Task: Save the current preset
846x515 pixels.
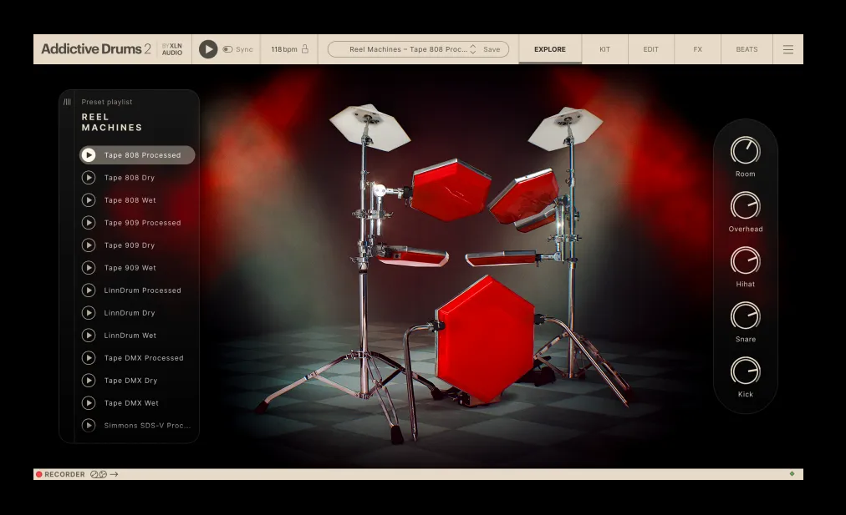Action: (x=492, y=49)
